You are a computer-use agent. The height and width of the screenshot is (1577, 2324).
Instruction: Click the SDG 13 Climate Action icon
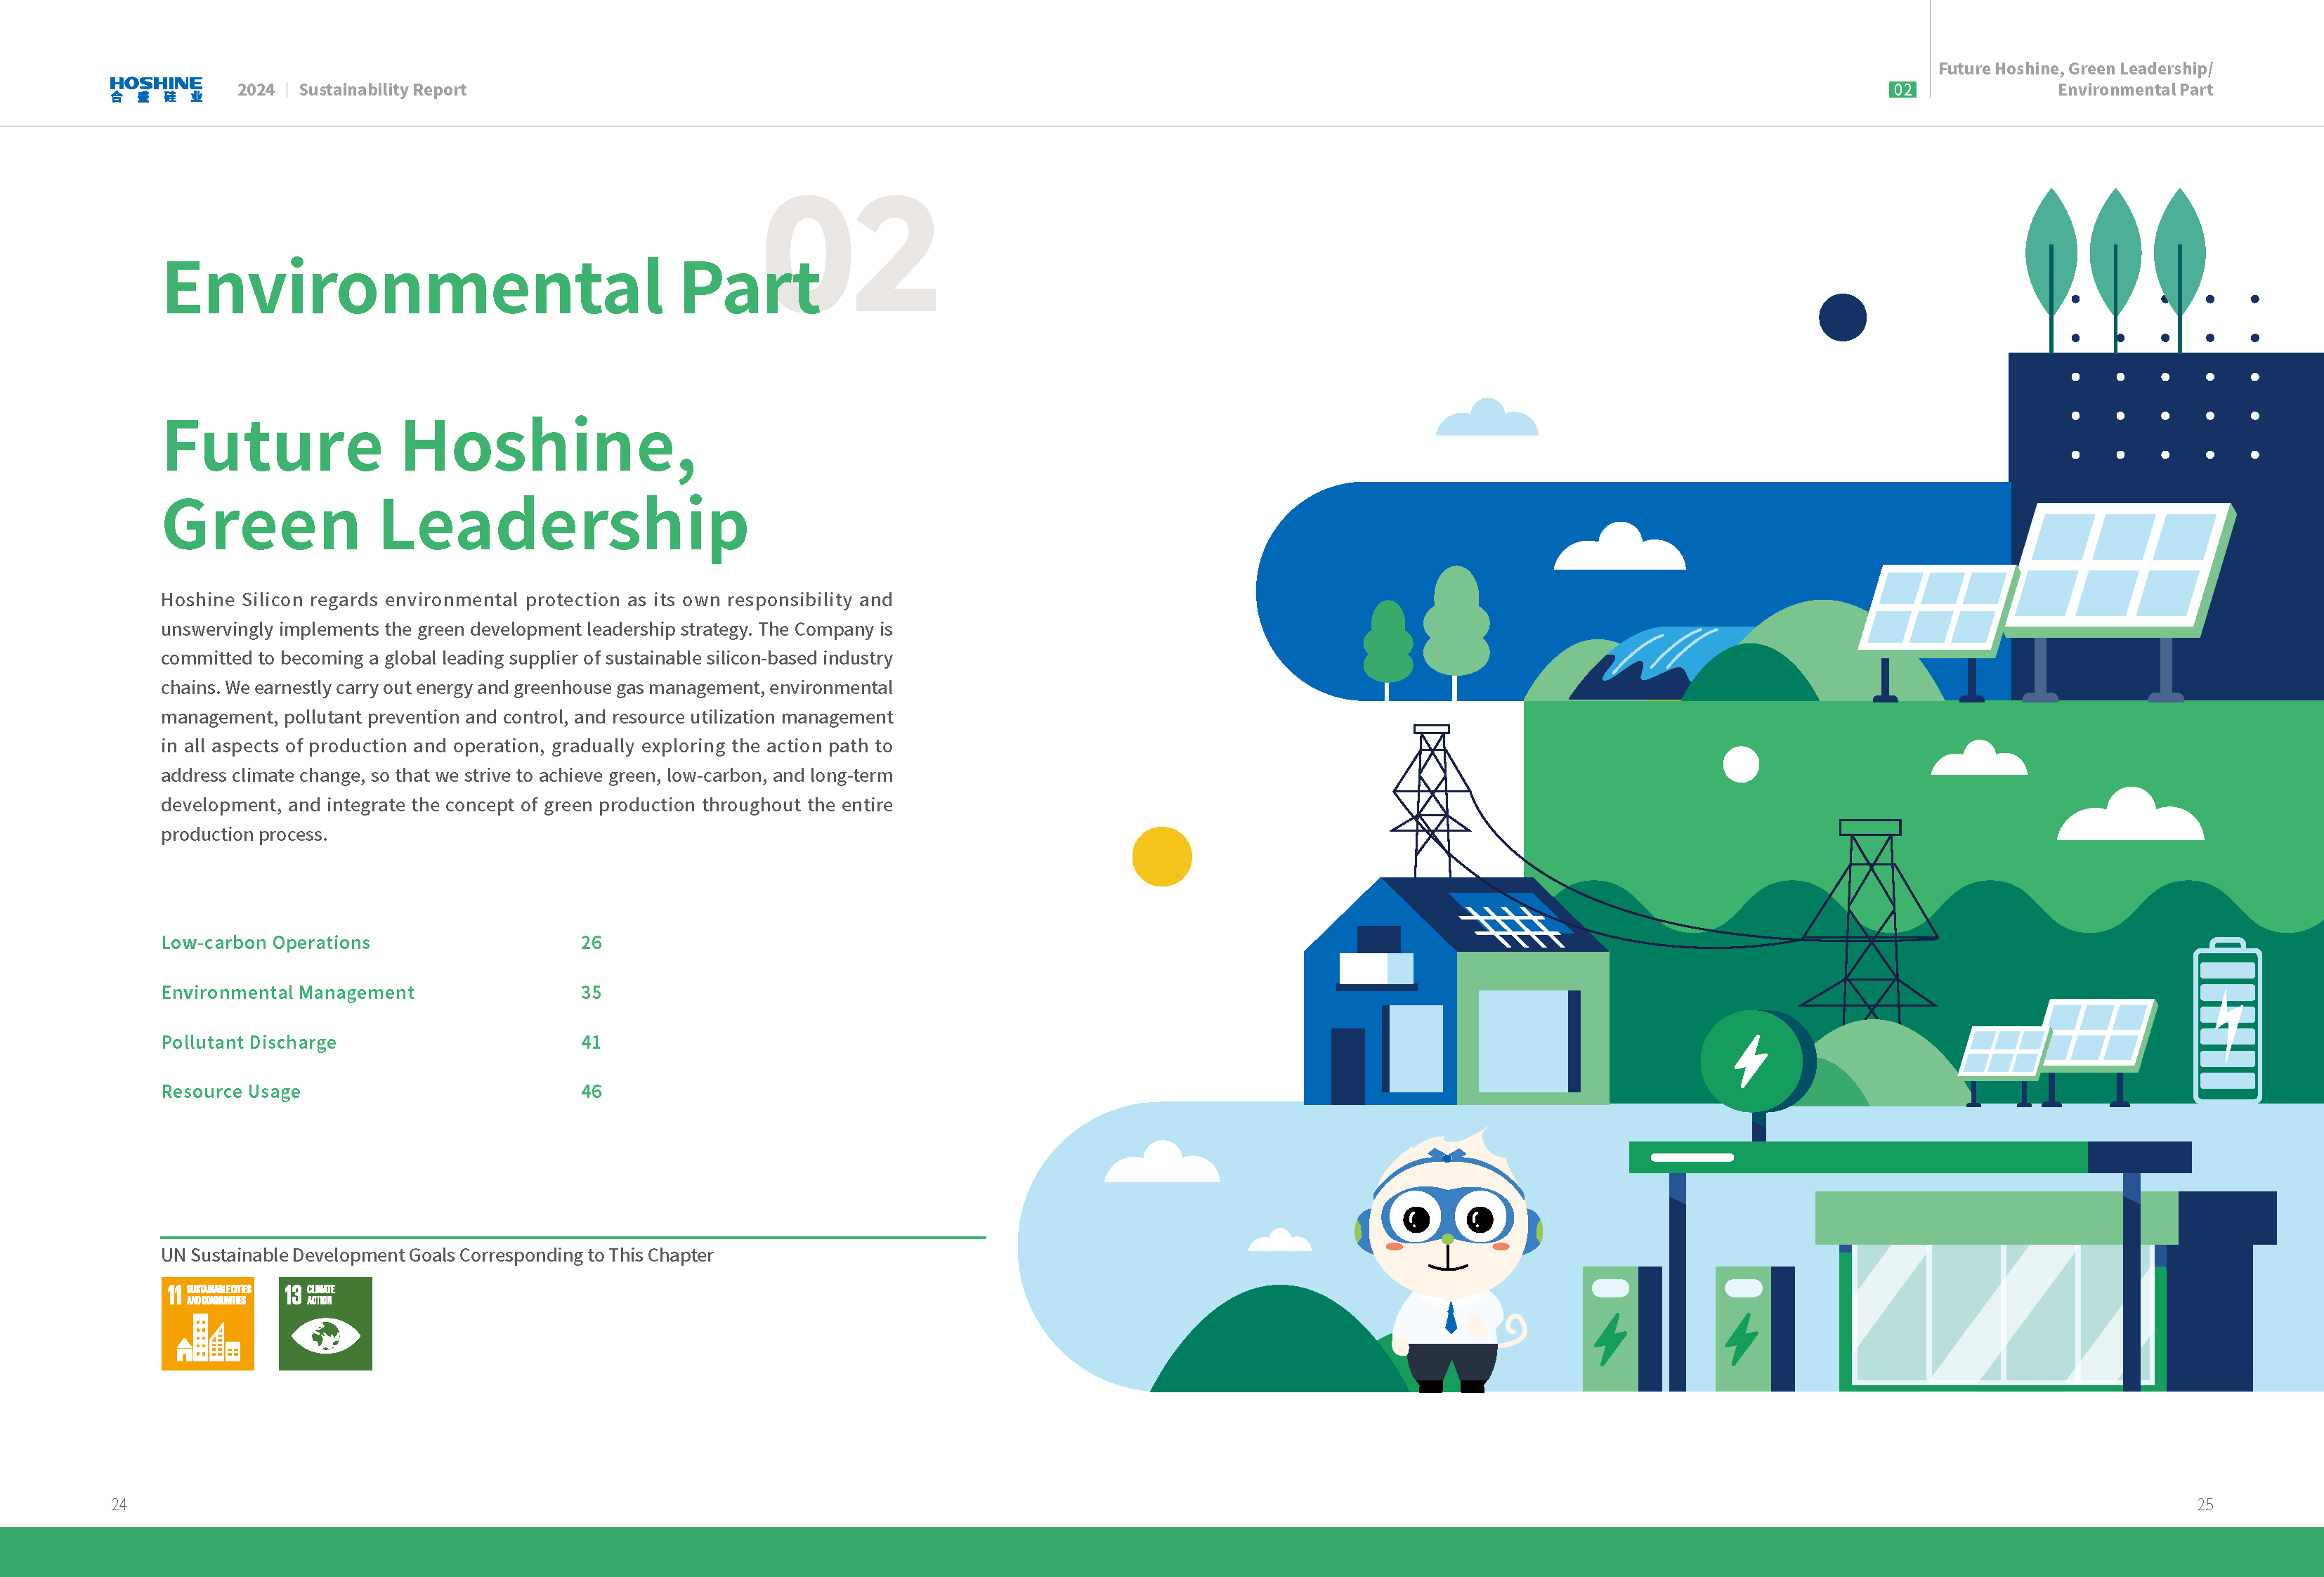325,1323
